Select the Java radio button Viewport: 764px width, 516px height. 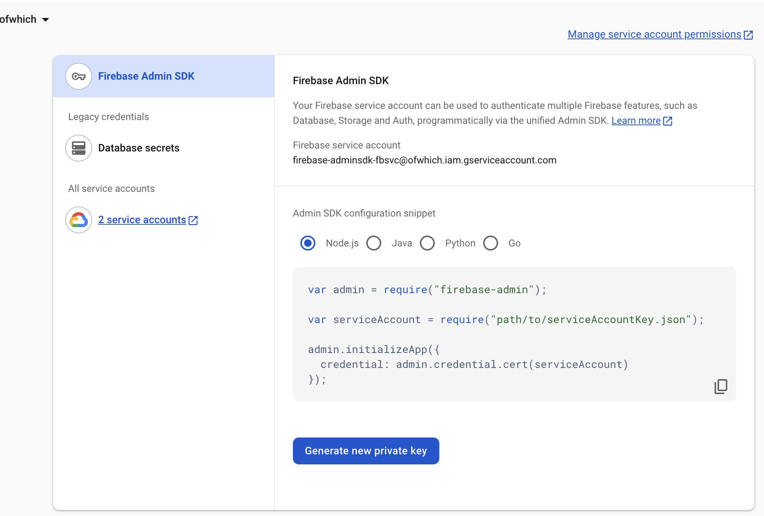(x=374, y=243)
